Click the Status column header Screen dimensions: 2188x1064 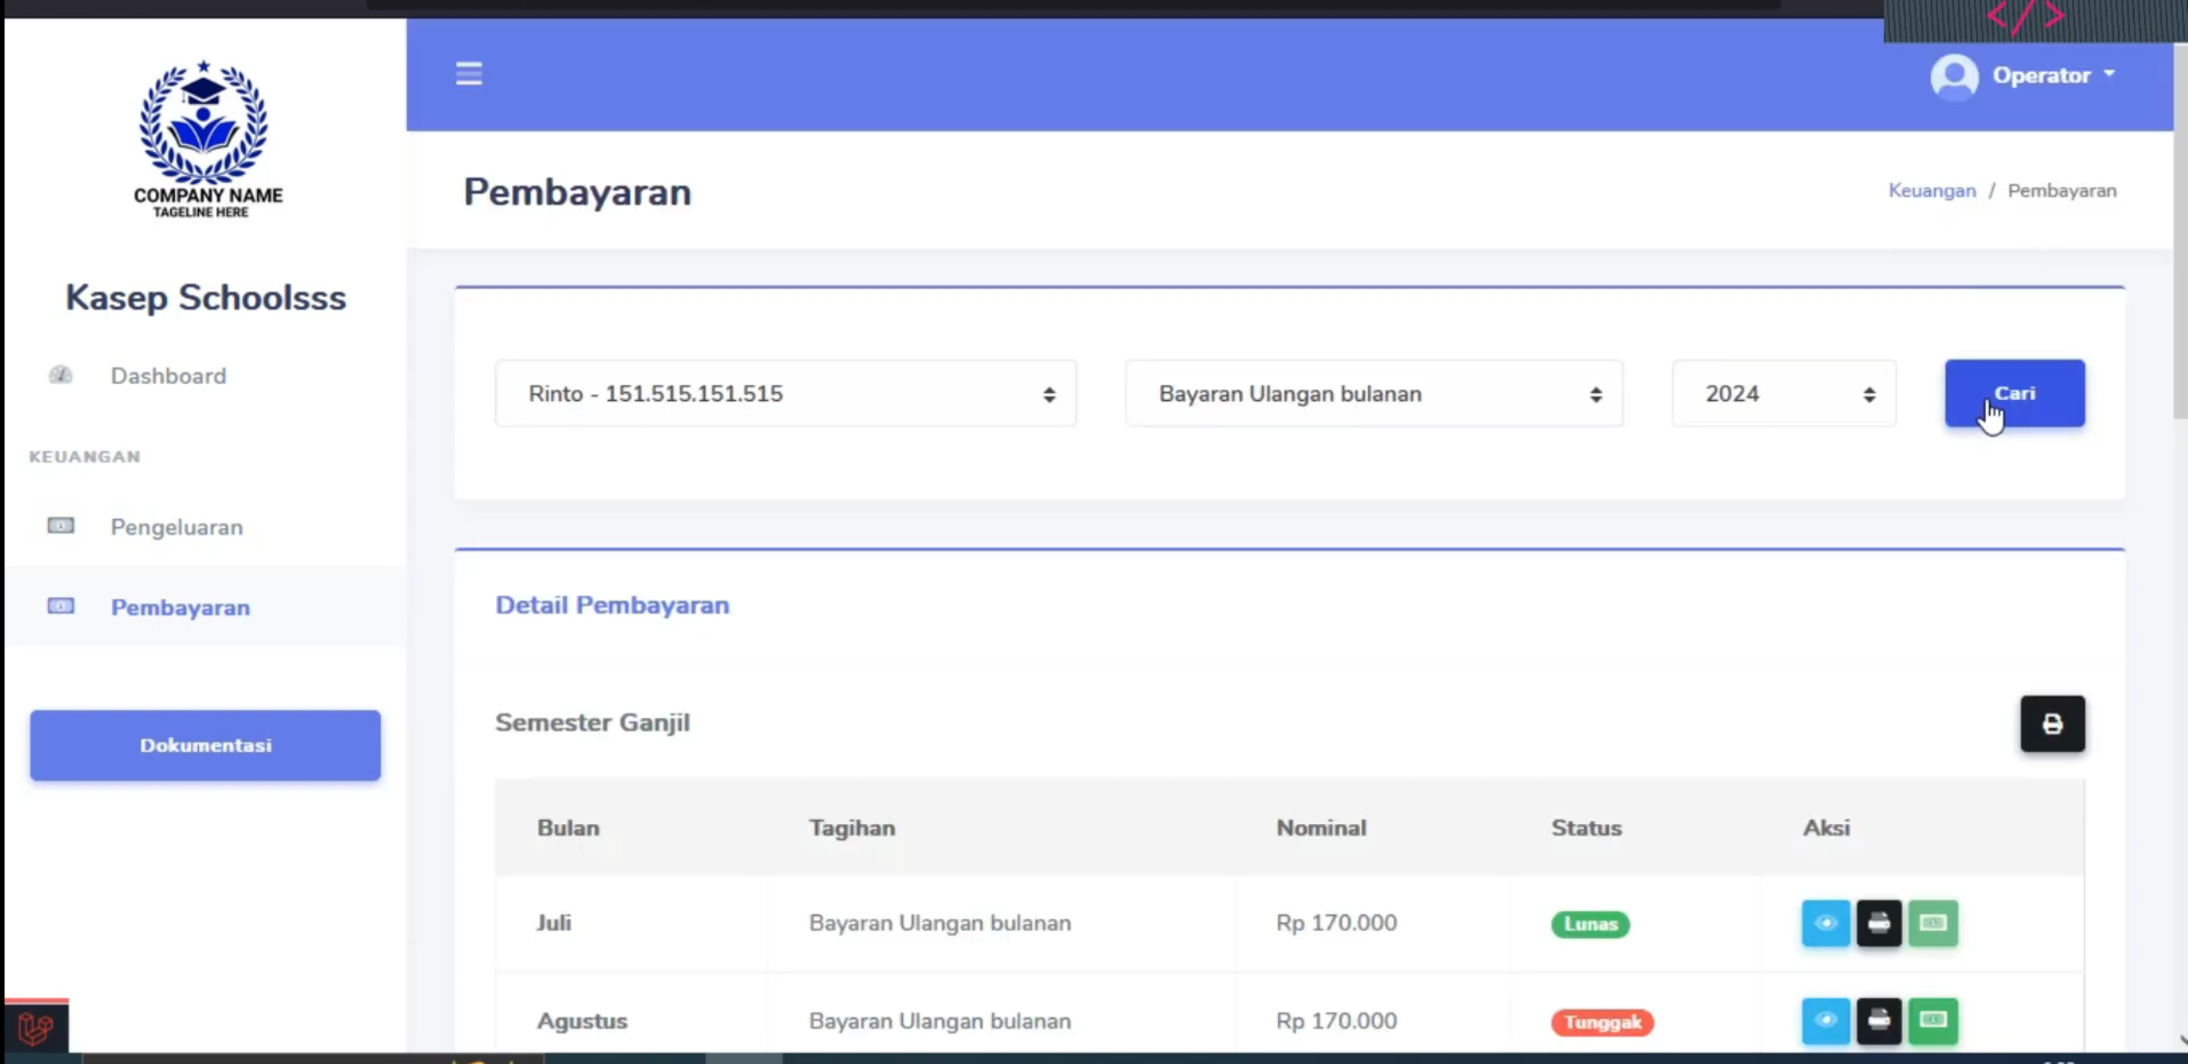point(1586,828)
